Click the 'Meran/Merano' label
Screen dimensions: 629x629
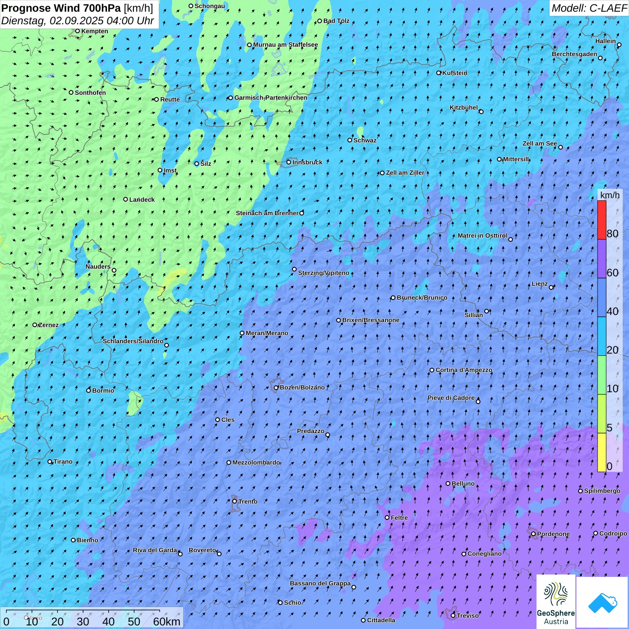pyautogui.click(x=267, y=333)
